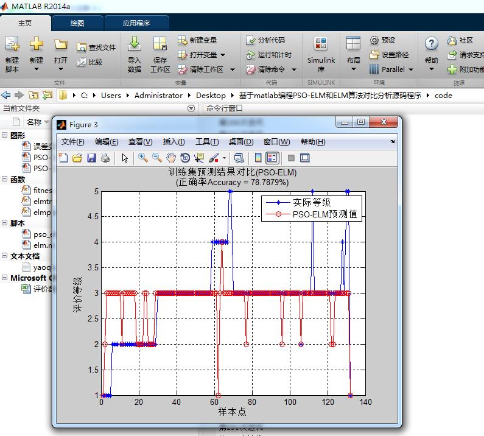
Task: Select the Pan hand tool
Action: point(171,158)
